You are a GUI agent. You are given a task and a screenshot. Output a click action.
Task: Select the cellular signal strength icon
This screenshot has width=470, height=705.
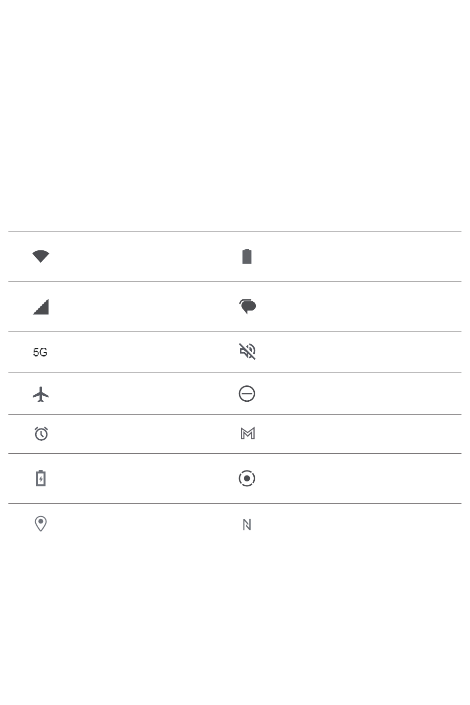(x=41, y=307)
